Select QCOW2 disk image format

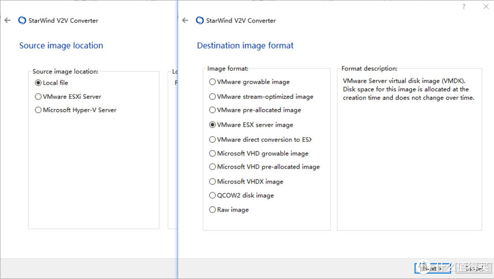212,195
